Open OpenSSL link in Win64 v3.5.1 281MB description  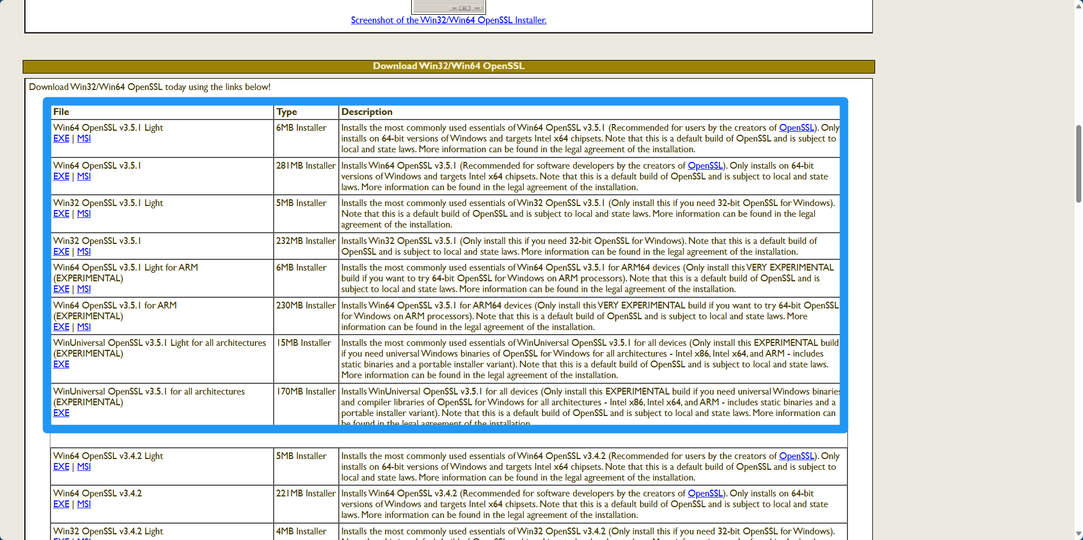coord(705,165)
